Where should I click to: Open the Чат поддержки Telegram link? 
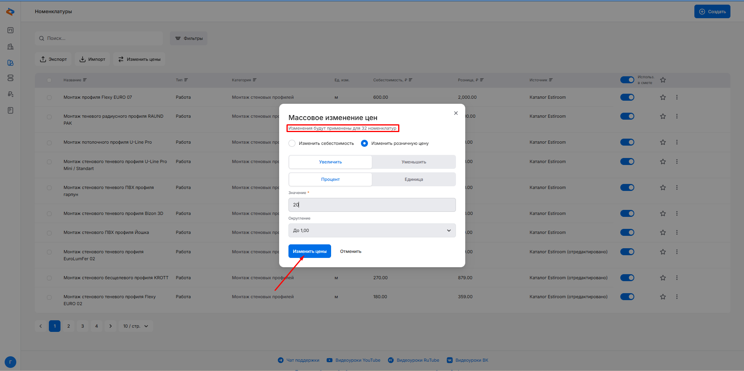pos(299,360)
